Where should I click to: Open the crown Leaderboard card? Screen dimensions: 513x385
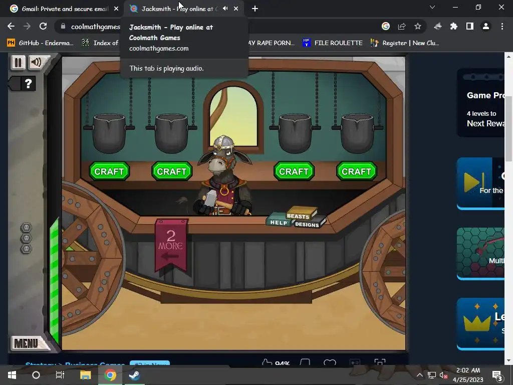tap(481, 324)
